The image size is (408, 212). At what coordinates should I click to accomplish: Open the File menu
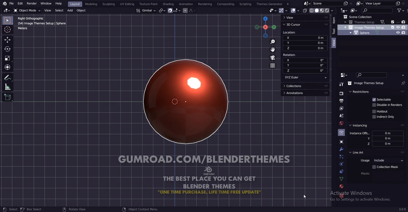coord(11,4)
